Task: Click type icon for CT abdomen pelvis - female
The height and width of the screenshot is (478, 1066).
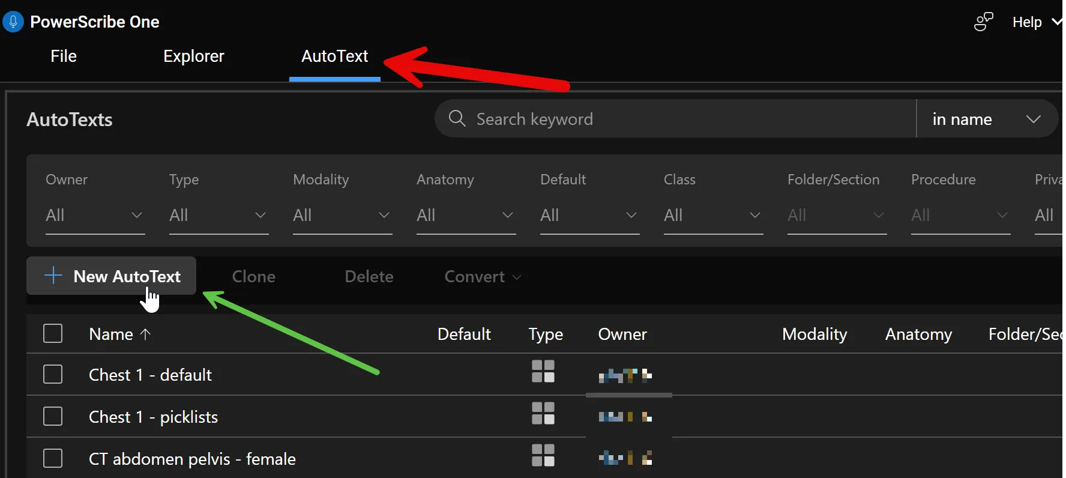Action: tap(543, 455)
